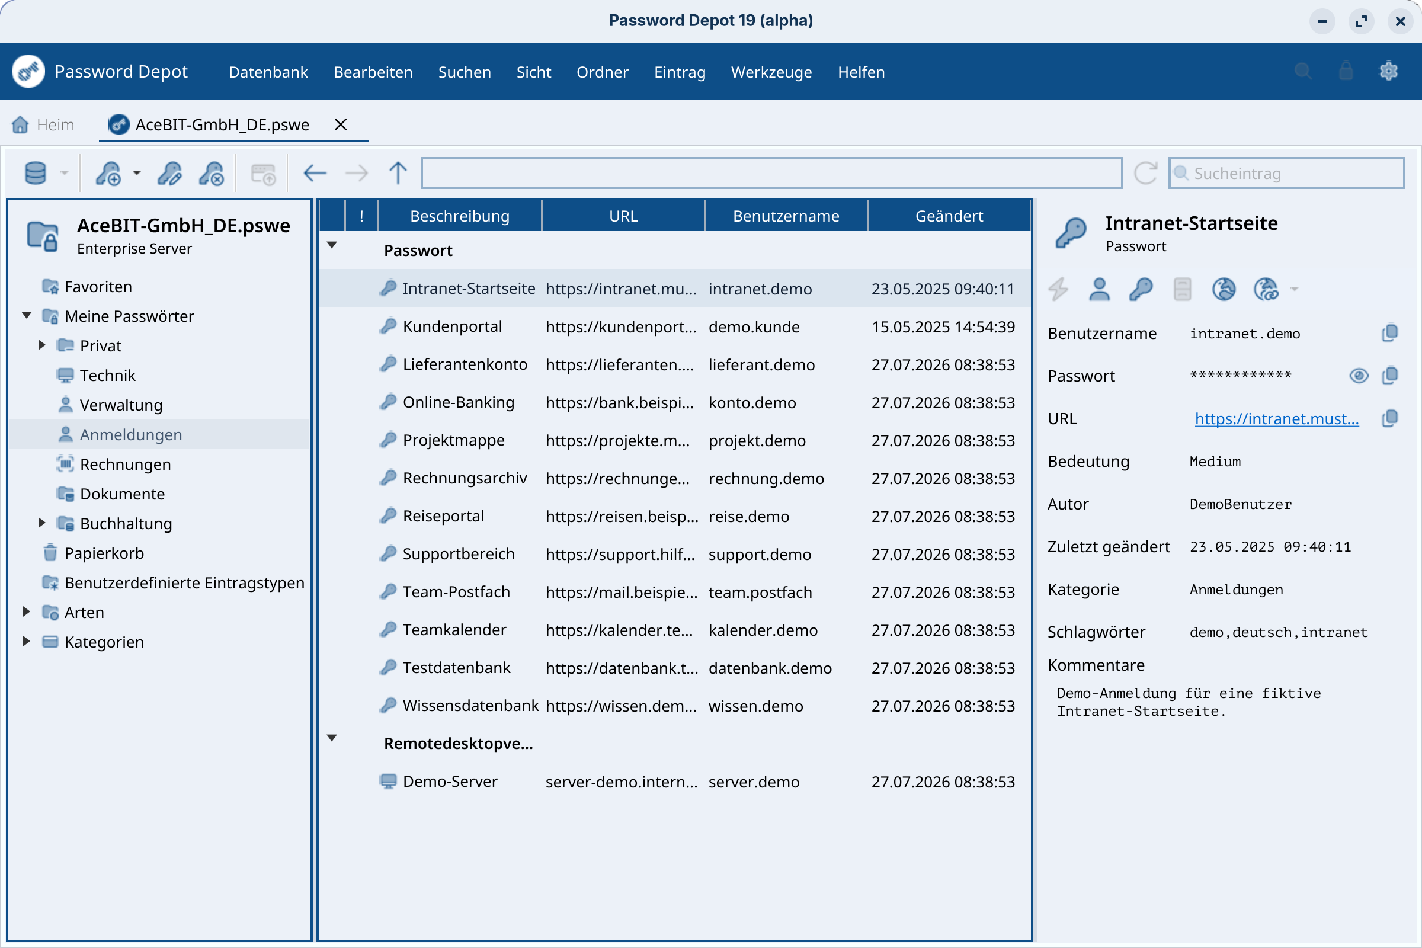Image resolution: width=1422 pixels, height=948 pixels.
Task: Click the large key icon beside Intranet-Startseite title
Action: tap(1071, 233)
